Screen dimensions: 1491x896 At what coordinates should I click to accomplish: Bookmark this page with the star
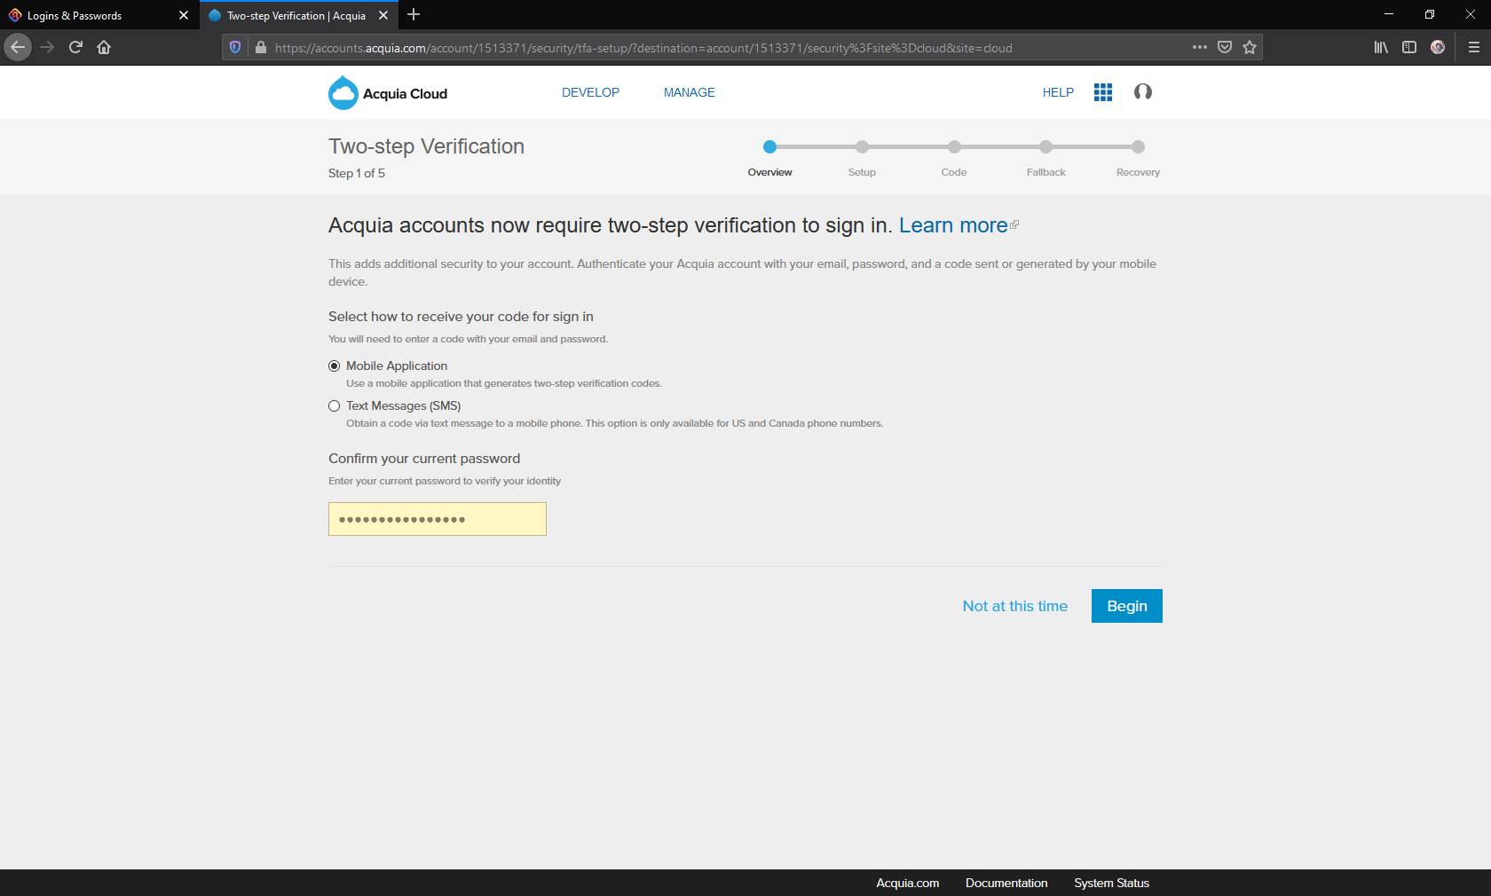point(1250,47)
